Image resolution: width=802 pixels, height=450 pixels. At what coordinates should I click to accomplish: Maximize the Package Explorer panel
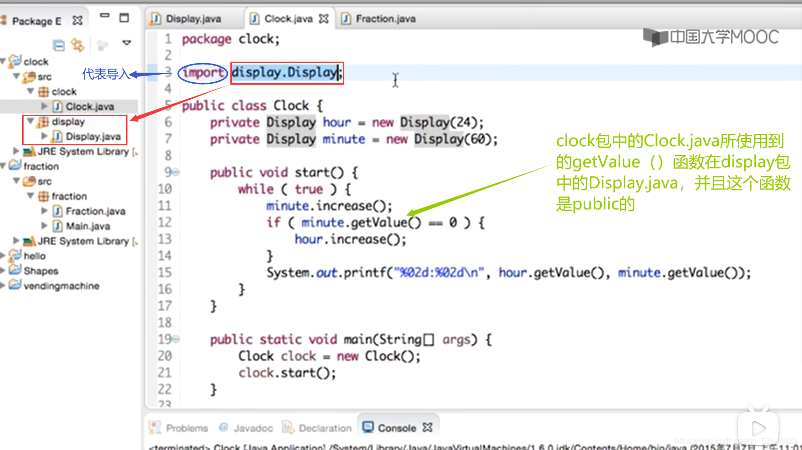[x=124, y=18]
